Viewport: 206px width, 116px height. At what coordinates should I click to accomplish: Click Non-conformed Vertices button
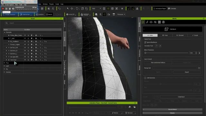coord(158,63)
